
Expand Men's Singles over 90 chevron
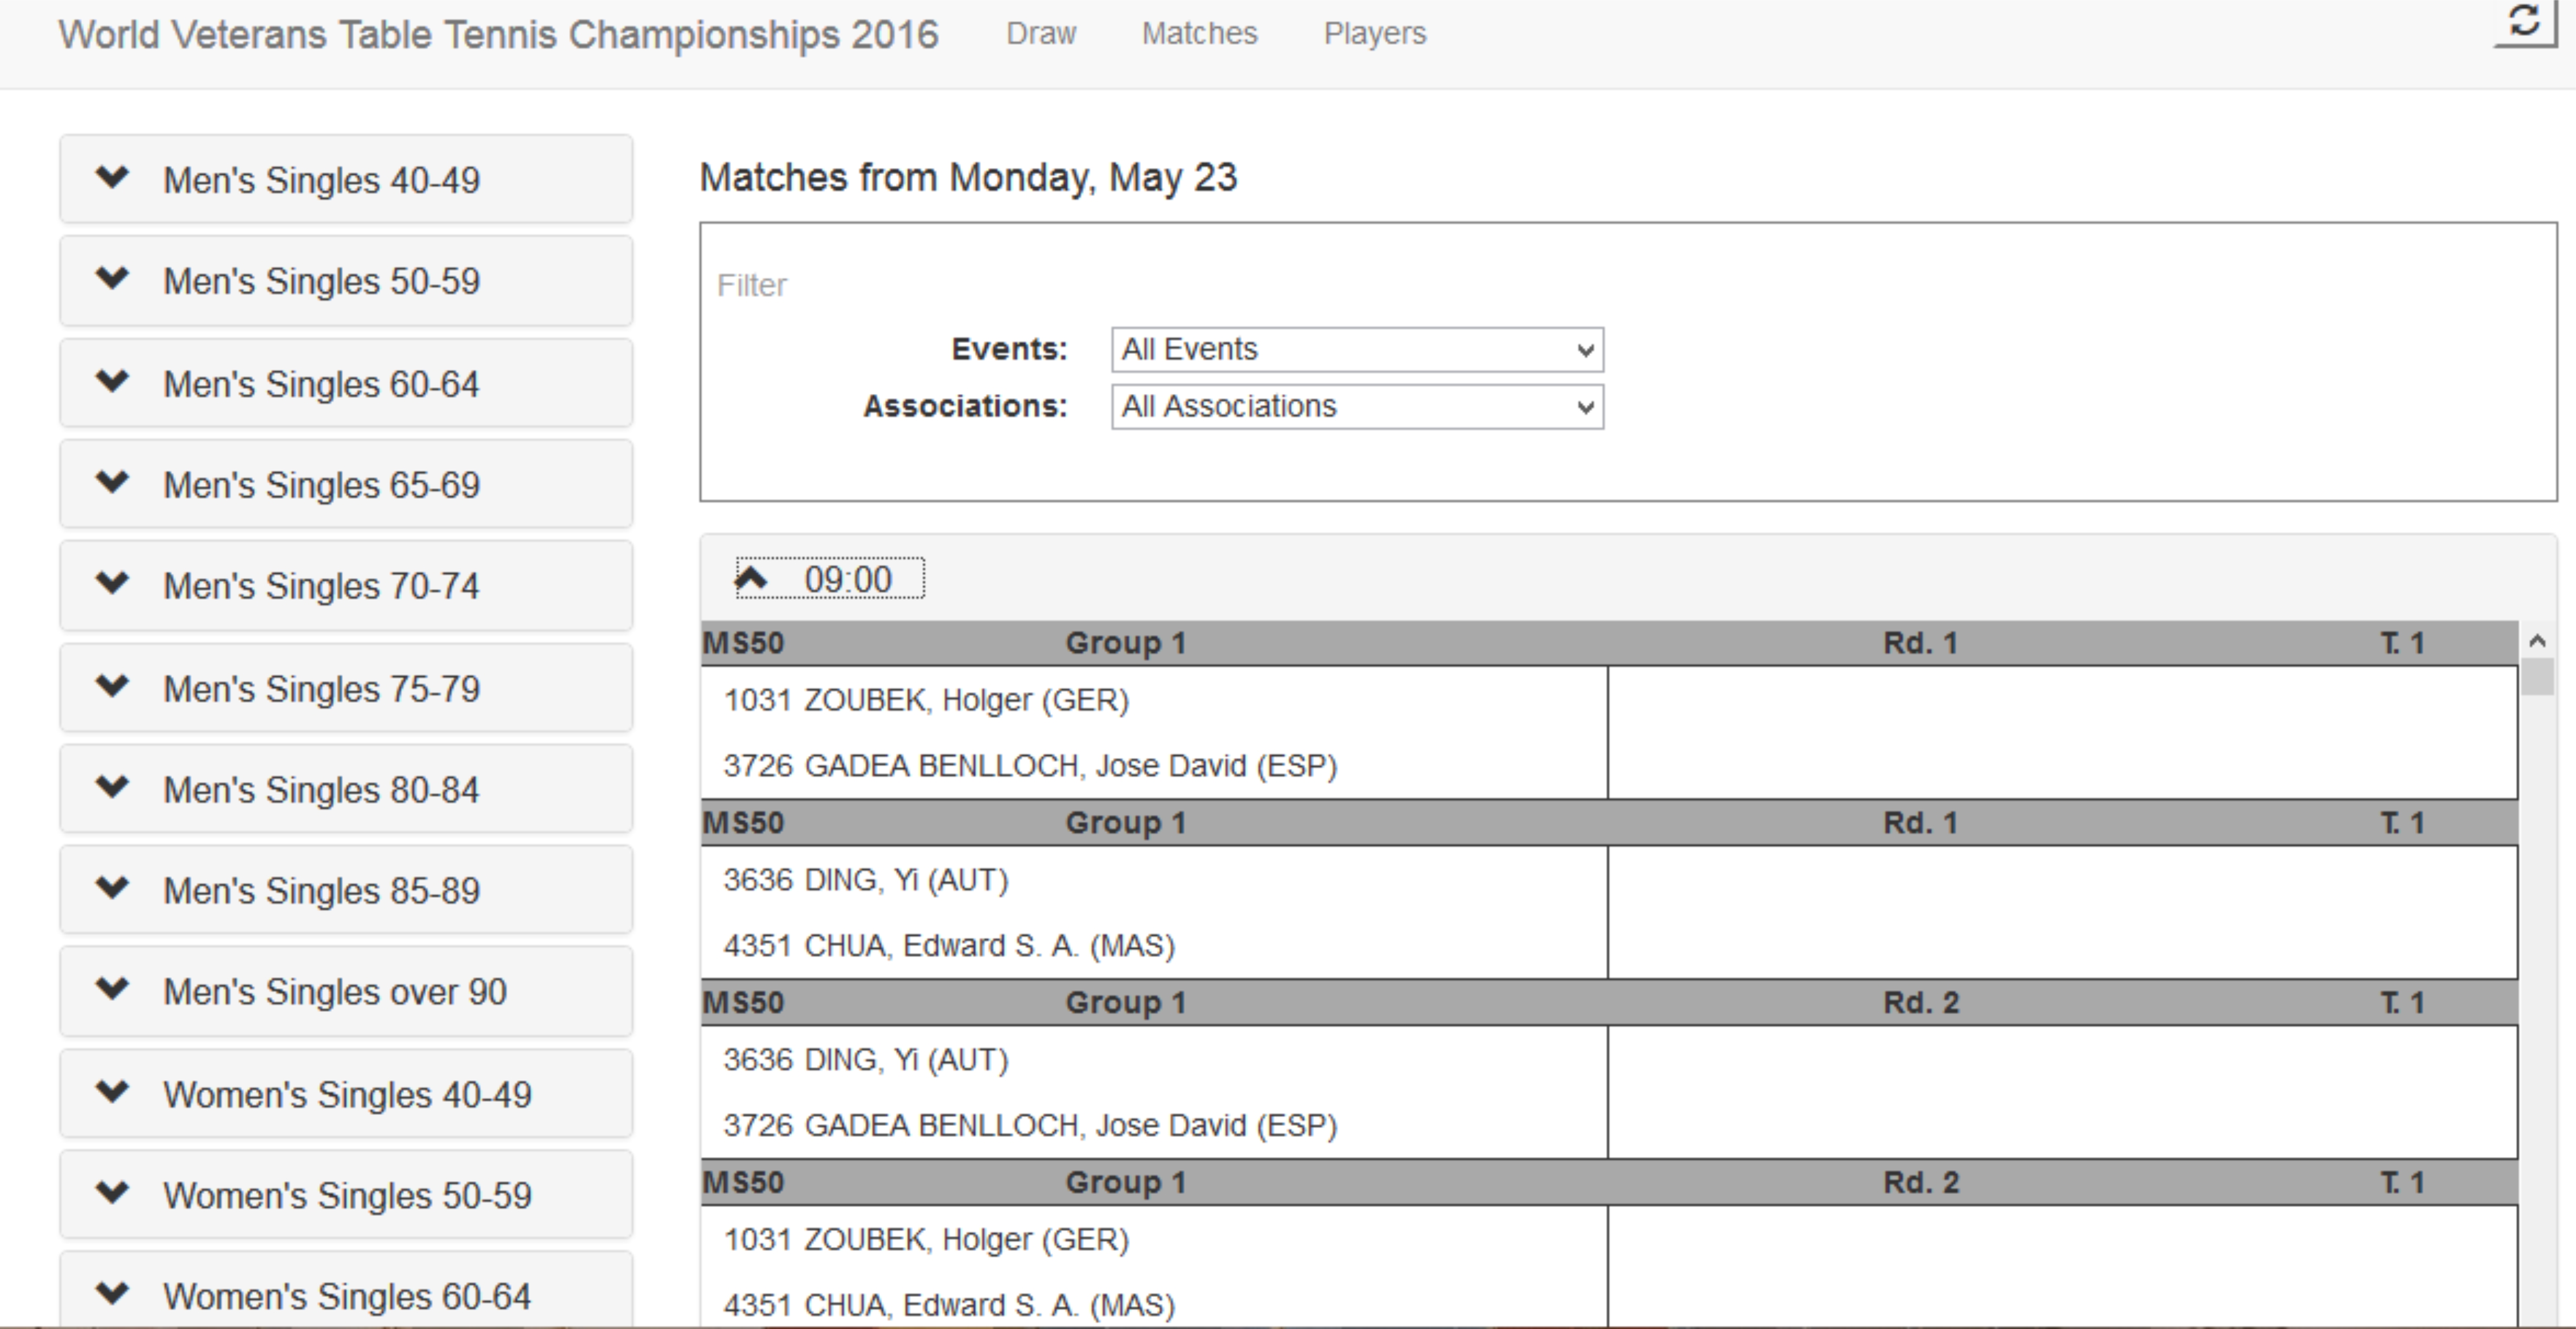(113, 990)
